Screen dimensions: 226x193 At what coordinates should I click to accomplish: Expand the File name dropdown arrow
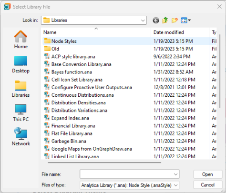175,174
